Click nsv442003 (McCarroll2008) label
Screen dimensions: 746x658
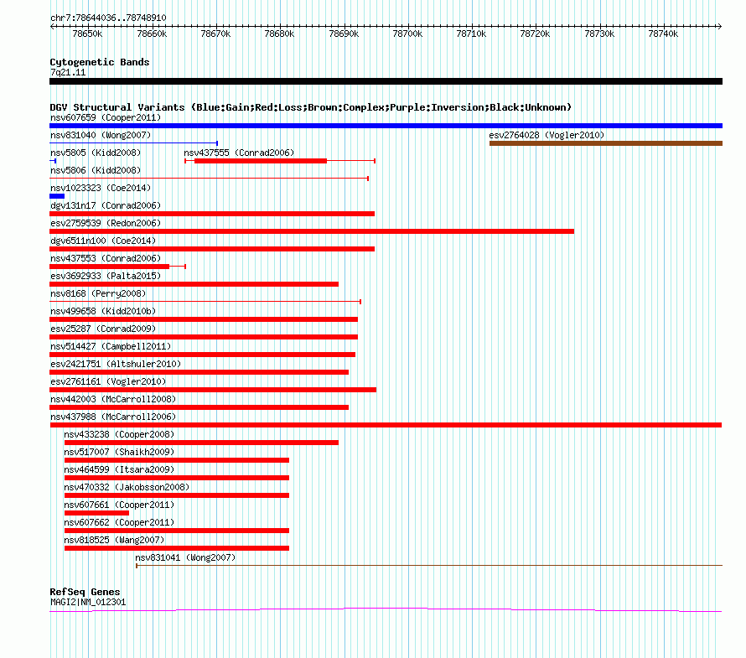pyautogui.click(x=113, y=399)
